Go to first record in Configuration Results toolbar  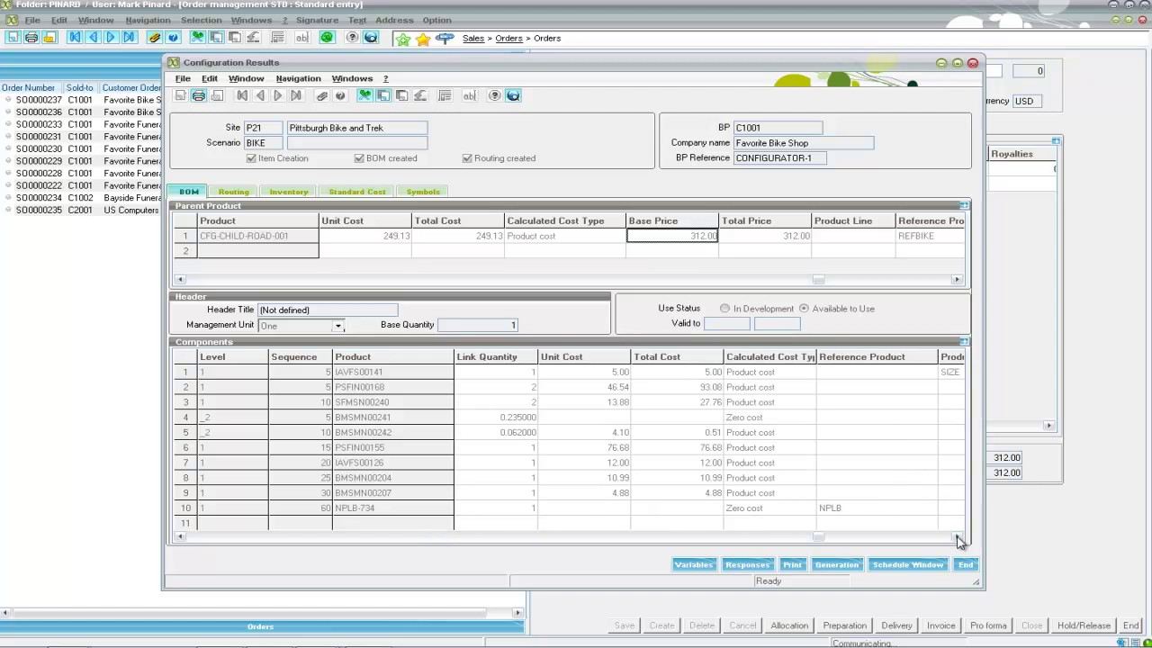pos(242,95)
